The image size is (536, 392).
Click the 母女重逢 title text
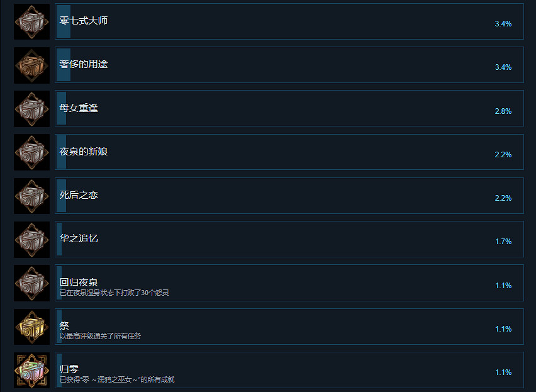(79, 108)
